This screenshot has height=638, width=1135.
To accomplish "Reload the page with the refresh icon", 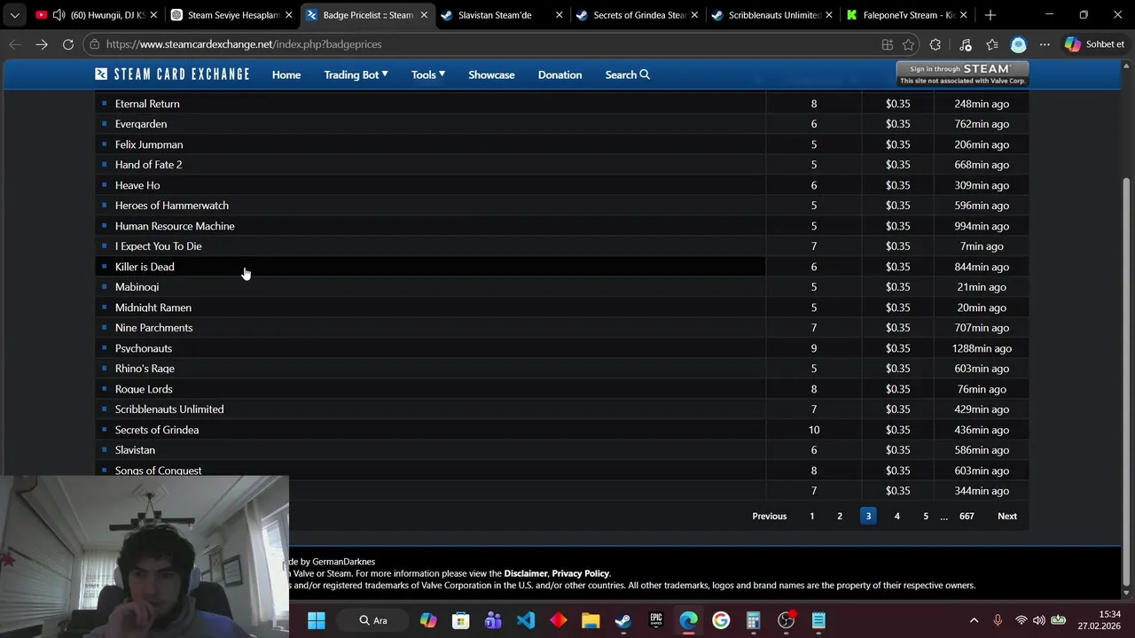I will pos(68,44).
